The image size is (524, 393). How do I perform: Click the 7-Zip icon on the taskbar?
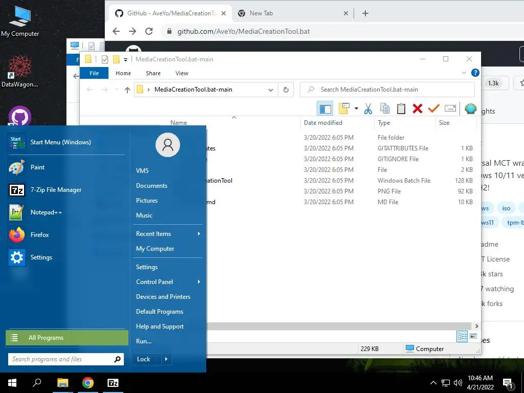pos(113,383)
